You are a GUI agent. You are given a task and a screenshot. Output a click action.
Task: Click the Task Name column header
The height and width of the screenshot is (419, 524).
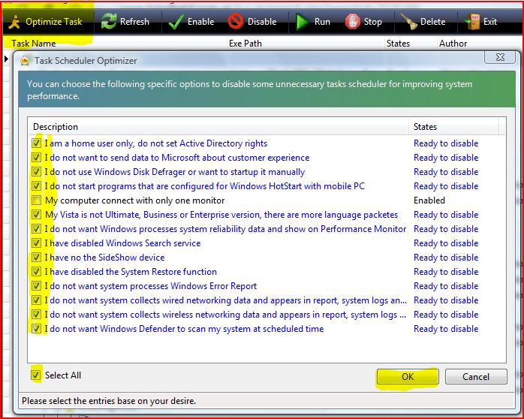[x=34, y=44]
